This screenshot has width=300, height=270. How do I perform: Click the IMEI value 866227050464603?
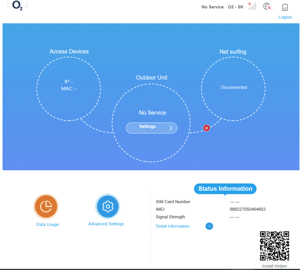(x=248, y=209)
